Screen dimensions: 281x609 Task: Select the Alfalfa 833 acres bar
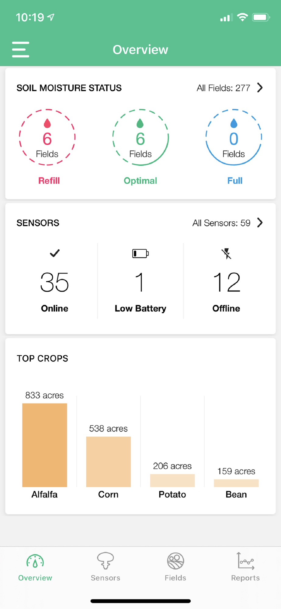click(x=45, y=445)
